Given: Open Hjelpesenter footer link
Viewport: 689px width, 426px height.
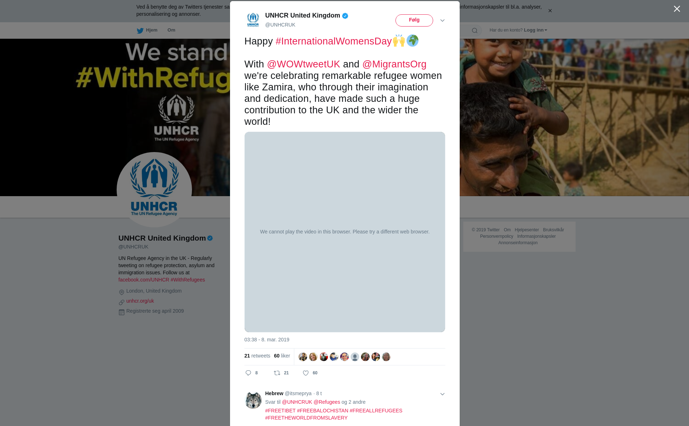Looking at the screenshot, I should [526, 230].
